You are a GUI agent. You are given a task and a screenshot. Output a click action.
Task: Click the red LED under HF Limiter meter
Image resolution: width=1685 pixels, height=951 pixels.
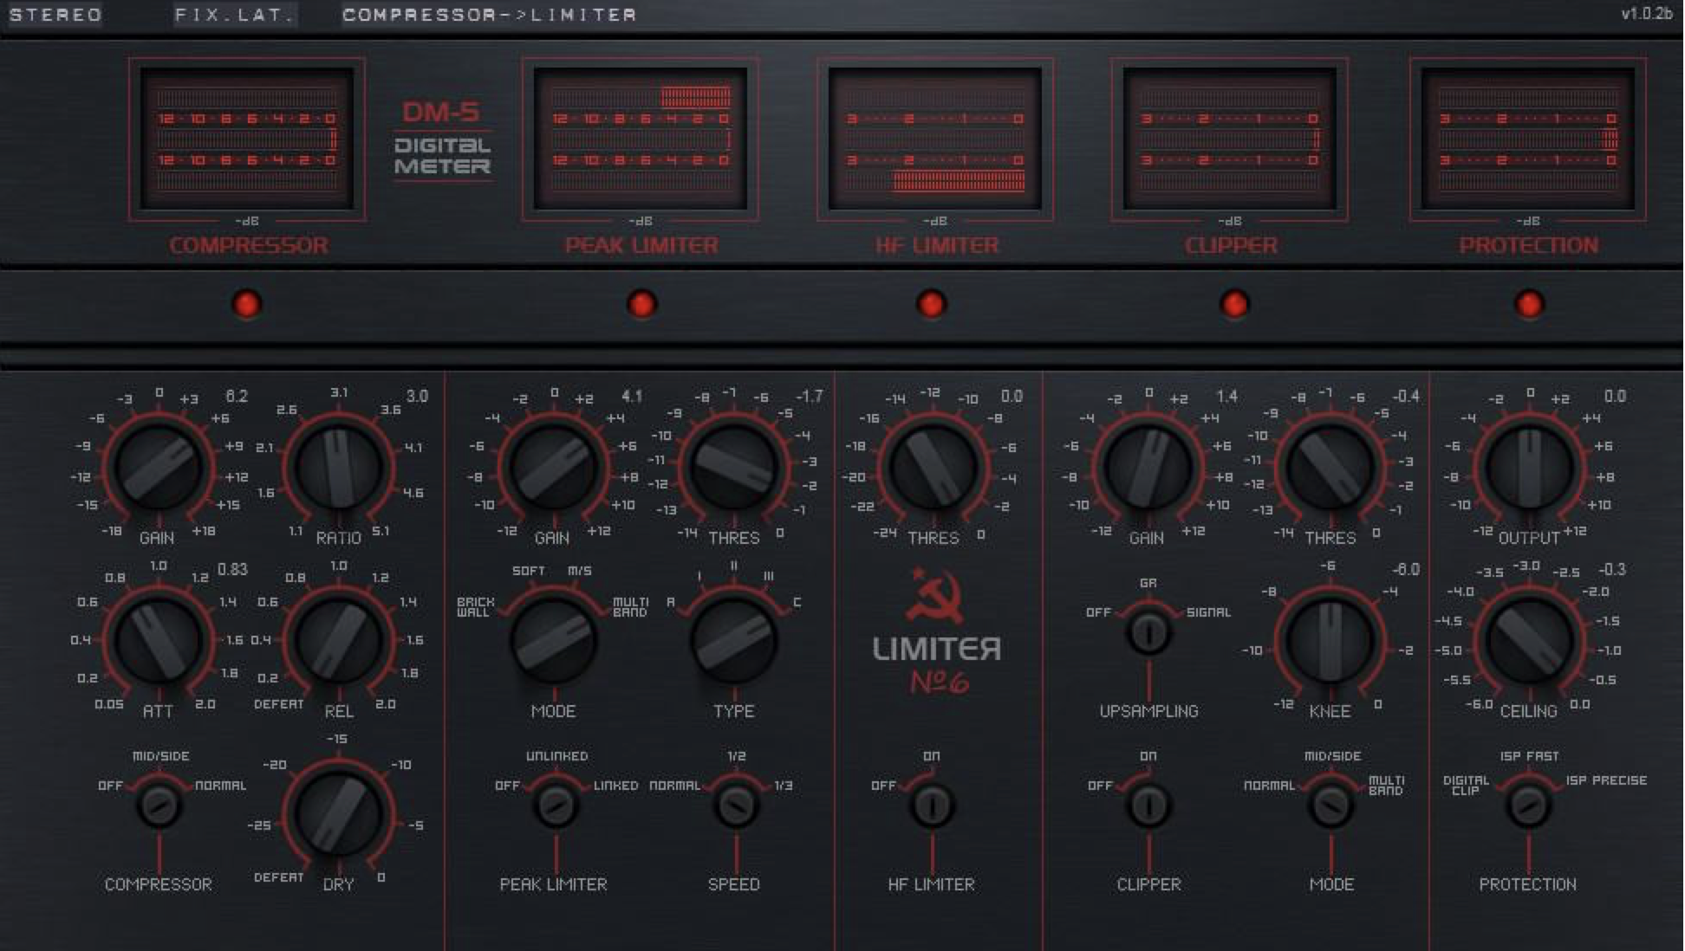[931, 304]
